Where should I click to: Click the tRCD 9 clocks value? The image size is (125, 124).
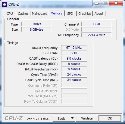coord(74,64)
